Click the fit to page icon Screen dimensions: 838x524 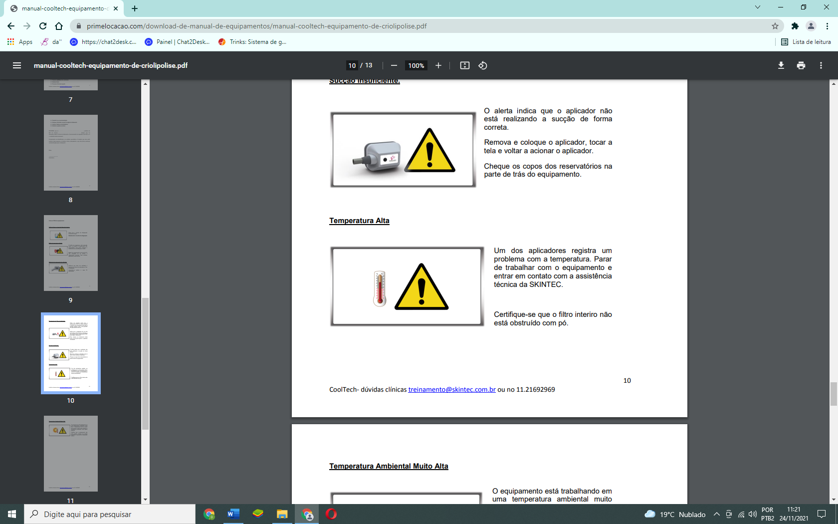465,65
